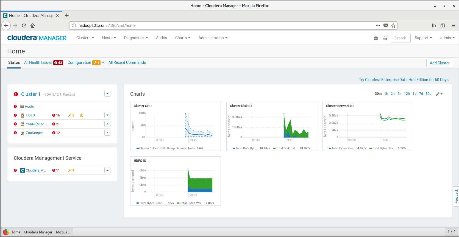Open the ZooKeeper service link
This screenshot has width=459, height=237.
pos(34,133)
